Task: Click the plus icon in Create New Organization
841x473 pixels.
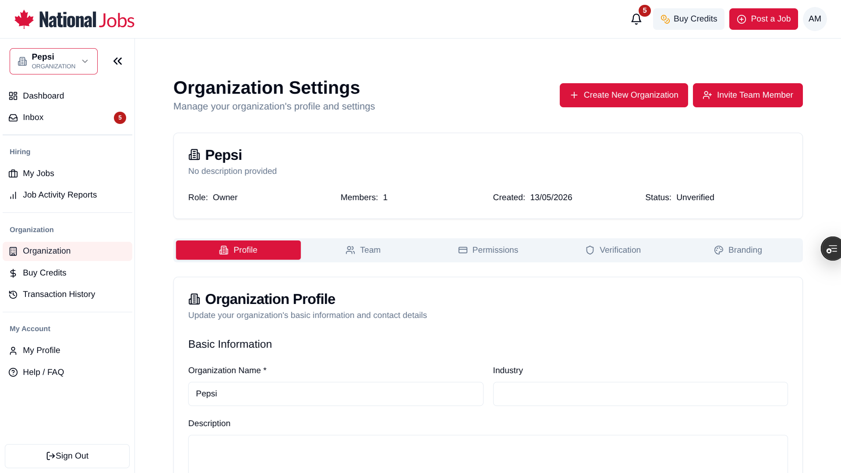Action: [574, 95]
